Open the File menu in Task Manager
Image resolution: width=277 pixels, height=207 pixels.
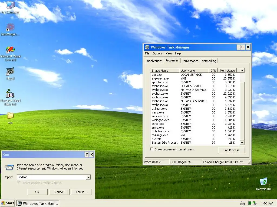point(147,53)
